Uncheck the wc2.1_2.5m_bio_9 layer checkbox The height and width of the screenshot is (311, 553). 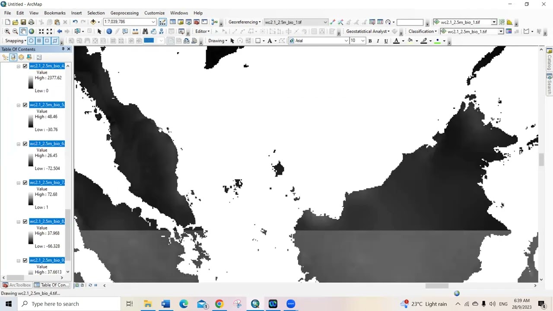(25, 260)
